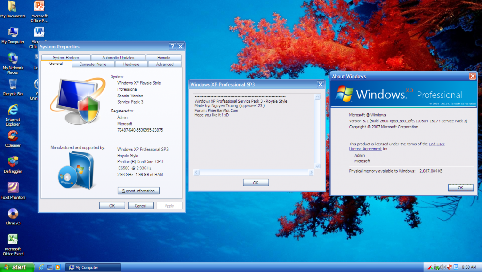Click 'Forum: PhienBanMoi.Com' text line
The image size is (482, 272).
pyautogui.click(x=217, y=110)
